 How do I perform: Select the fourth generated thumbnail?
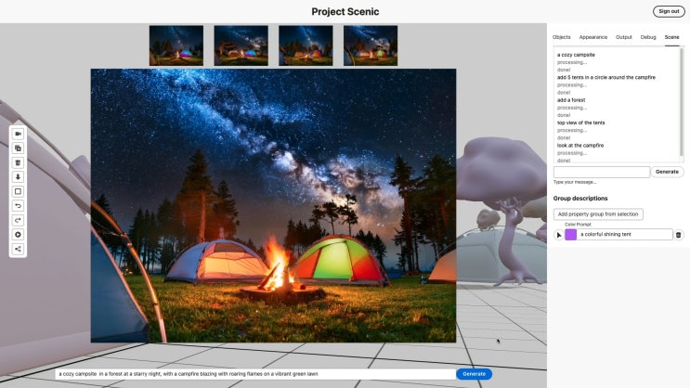371,45
